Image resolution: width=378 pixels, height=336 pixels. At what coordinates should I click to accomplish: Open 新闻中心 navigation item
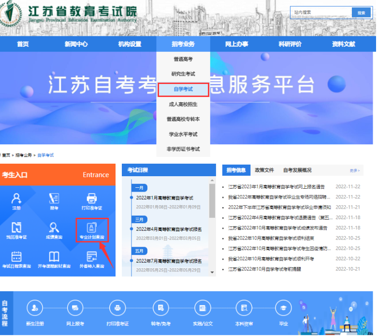(x=76, y=44)
